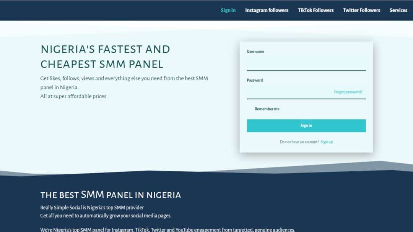The image size is (413, 232).
Task: Open the Services page in the header
Action: pyautogui.click(x=398, y=10)
